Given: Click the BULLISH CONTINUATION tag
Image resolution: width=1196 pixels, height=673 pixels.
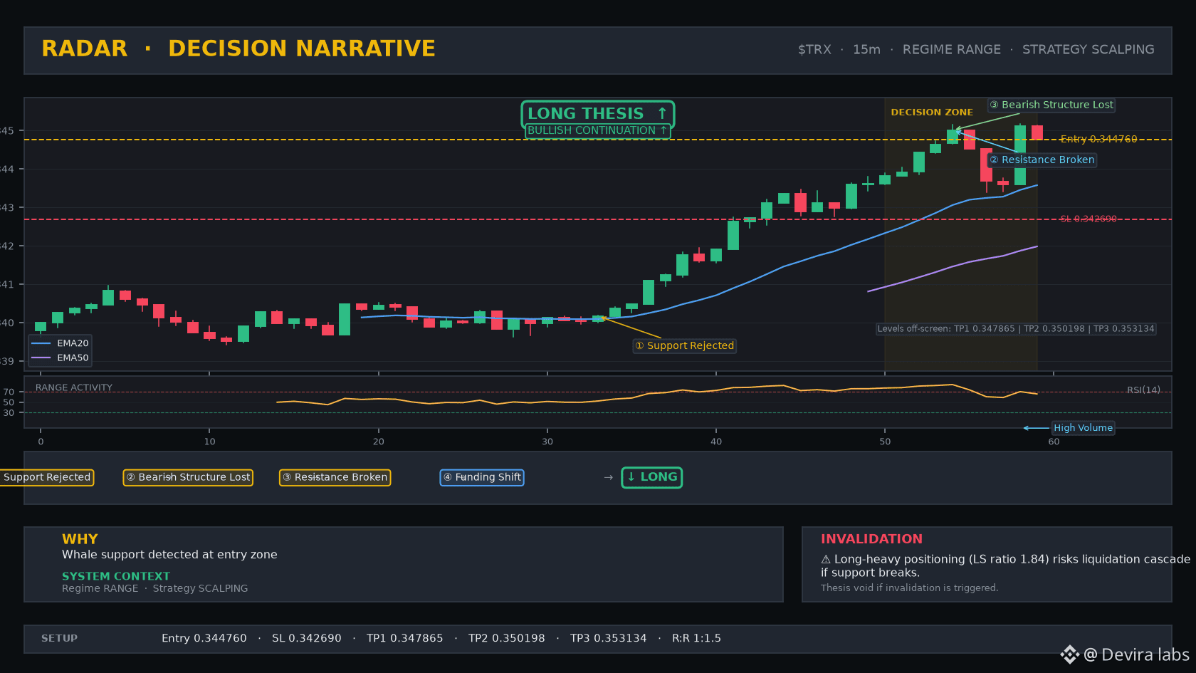Looking at the screenshot, I should tap(597, 130).
